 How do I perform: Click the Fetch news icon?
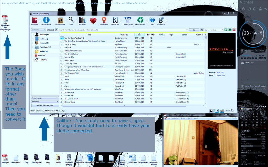click(104, 20)
